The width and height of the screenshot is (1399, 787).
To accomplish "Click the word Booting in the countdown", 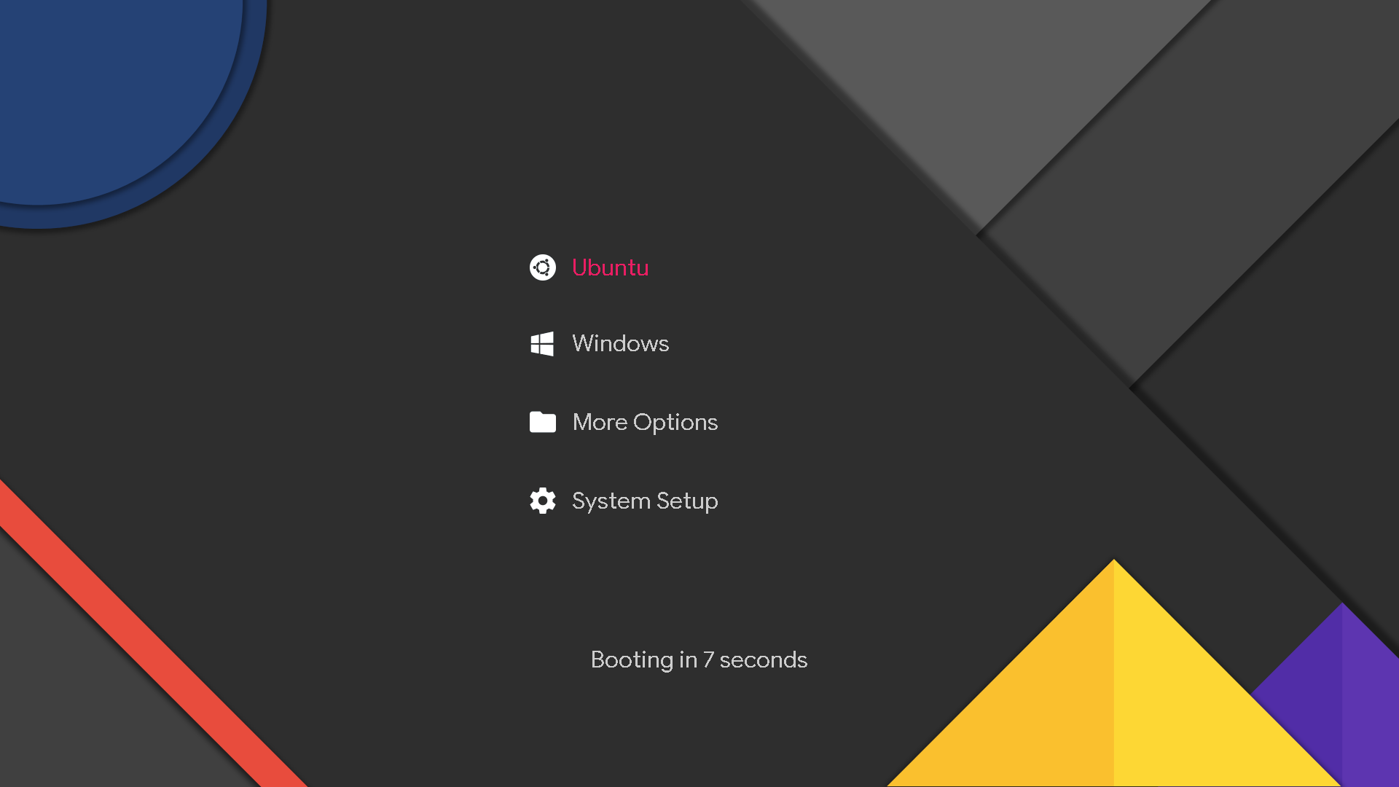I will pyautogui.click(x=632, y=659).
